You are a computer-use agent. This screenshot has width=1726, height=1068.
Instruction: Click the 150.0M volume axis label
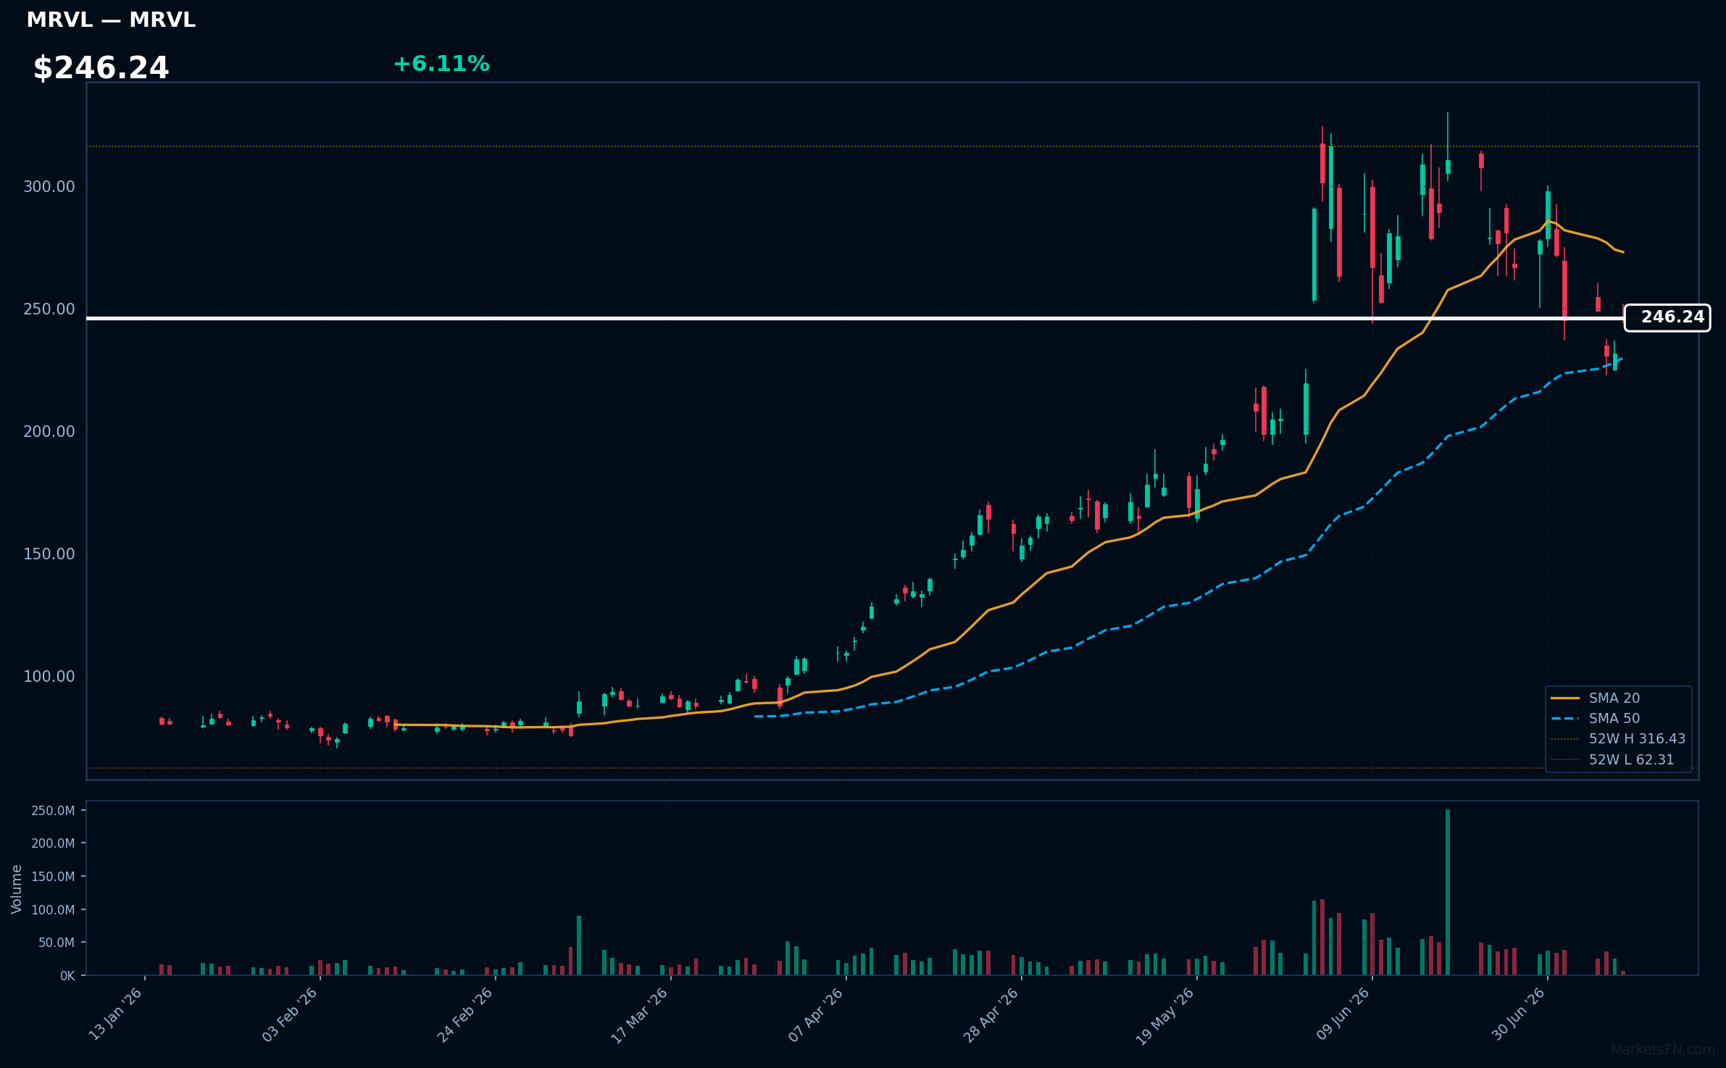click(53, 877)
